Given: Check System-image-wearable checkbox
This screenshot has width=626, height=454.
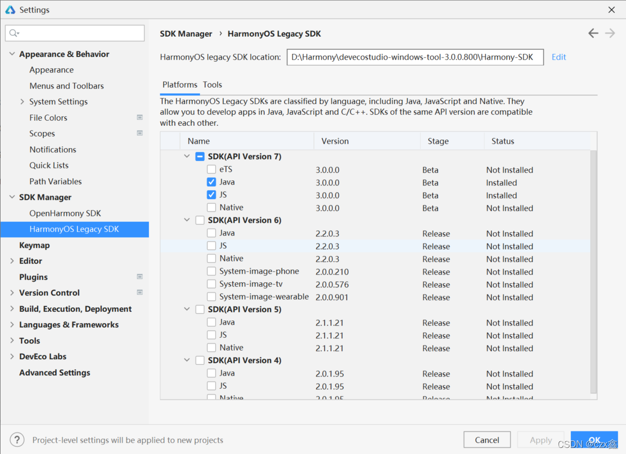Looking at the screenshot, I should click(x=211, y=297).
